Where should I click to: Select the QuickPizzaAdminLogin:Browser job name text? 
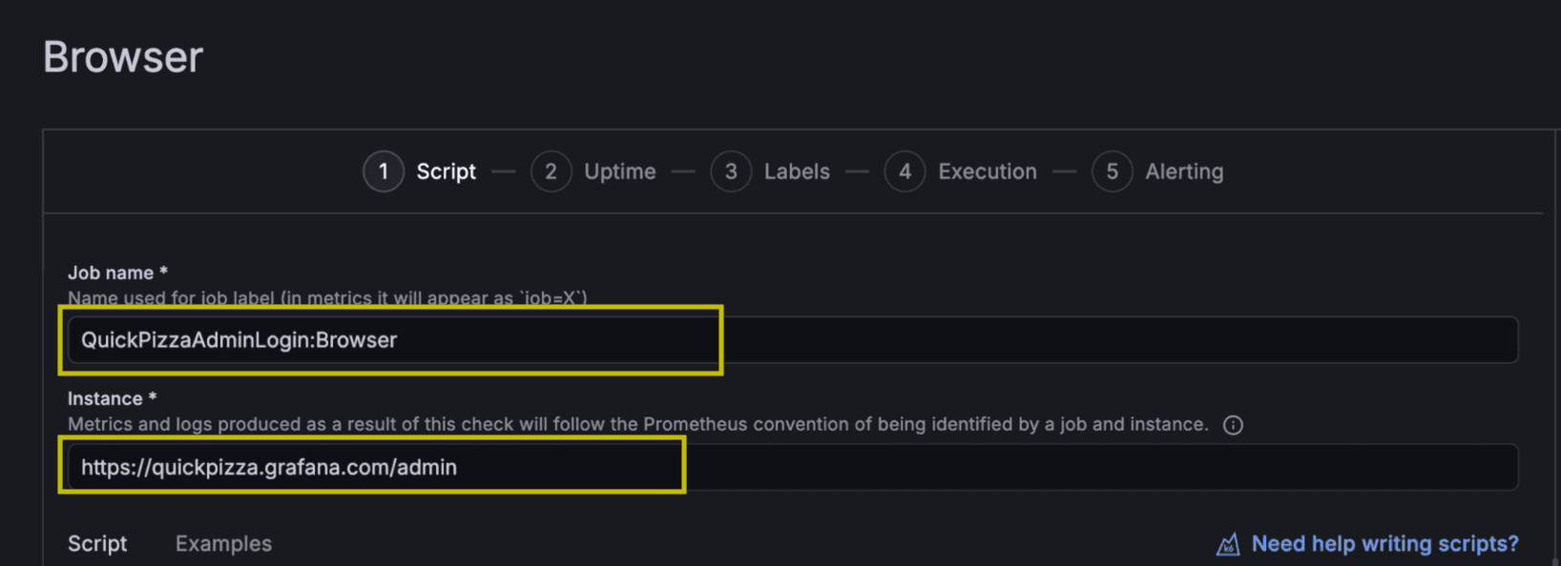coord(239,339)
